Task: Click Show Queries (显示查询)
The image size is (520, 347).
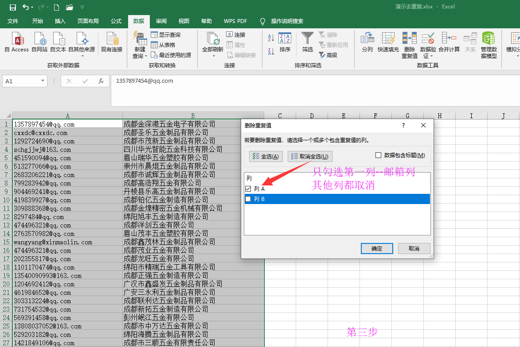Action: [165, 35]
